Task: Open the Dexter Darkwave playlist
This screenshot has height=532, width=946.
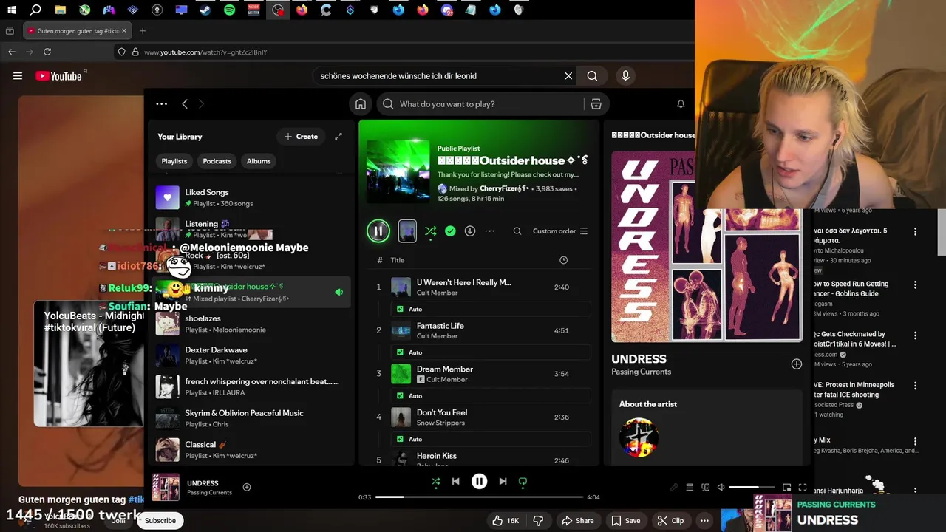Action: 251,355
